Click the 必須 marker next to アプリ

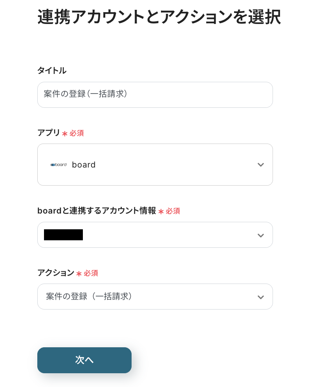pyautogui.click(x=77, y=133)
